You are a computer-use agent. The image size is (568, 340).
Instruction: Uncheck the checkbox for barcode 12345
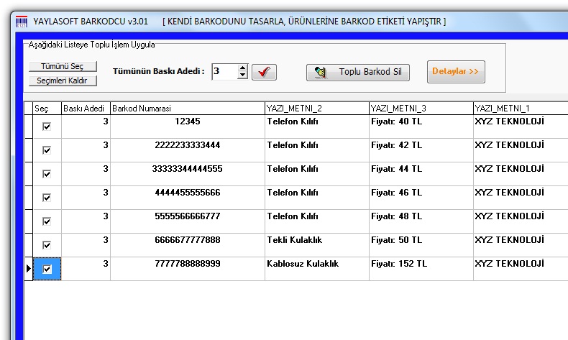(47, 127)
